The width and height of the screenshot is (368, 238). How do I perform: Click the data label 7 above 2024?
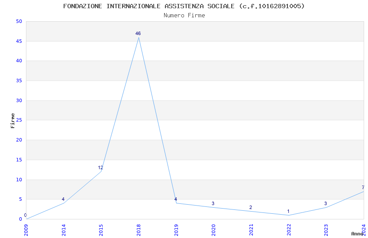coord(363,187)
